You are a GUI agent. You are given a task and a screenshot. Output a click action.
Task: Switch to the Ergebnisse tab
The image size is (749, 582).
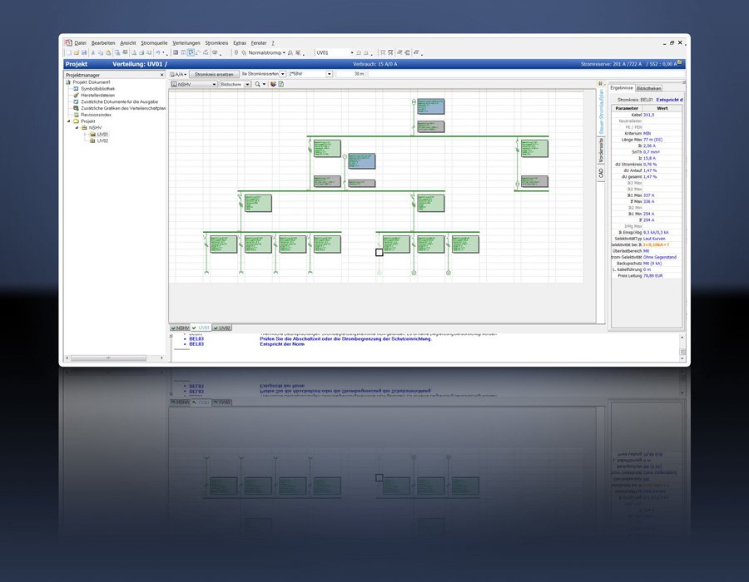(x=622, y=88)
